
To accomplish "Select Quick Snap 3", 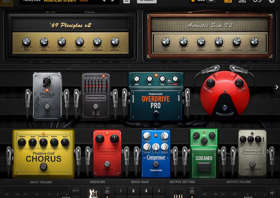I will 146,191.
